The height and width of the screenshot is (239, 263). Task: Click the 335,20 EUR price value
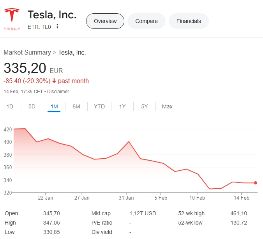(x=25, y=68)
